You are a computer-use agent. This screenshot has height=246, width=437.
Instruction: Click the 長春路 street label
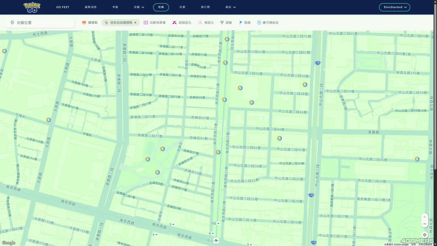374,132
